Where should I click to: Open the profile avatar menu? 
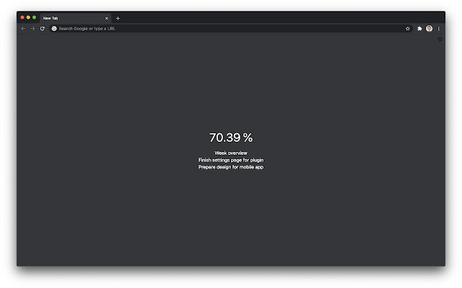point(430,29)
